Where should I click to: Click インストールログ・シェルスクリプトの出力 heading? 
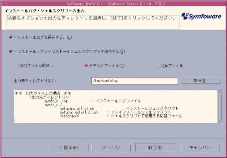point(45,11)
